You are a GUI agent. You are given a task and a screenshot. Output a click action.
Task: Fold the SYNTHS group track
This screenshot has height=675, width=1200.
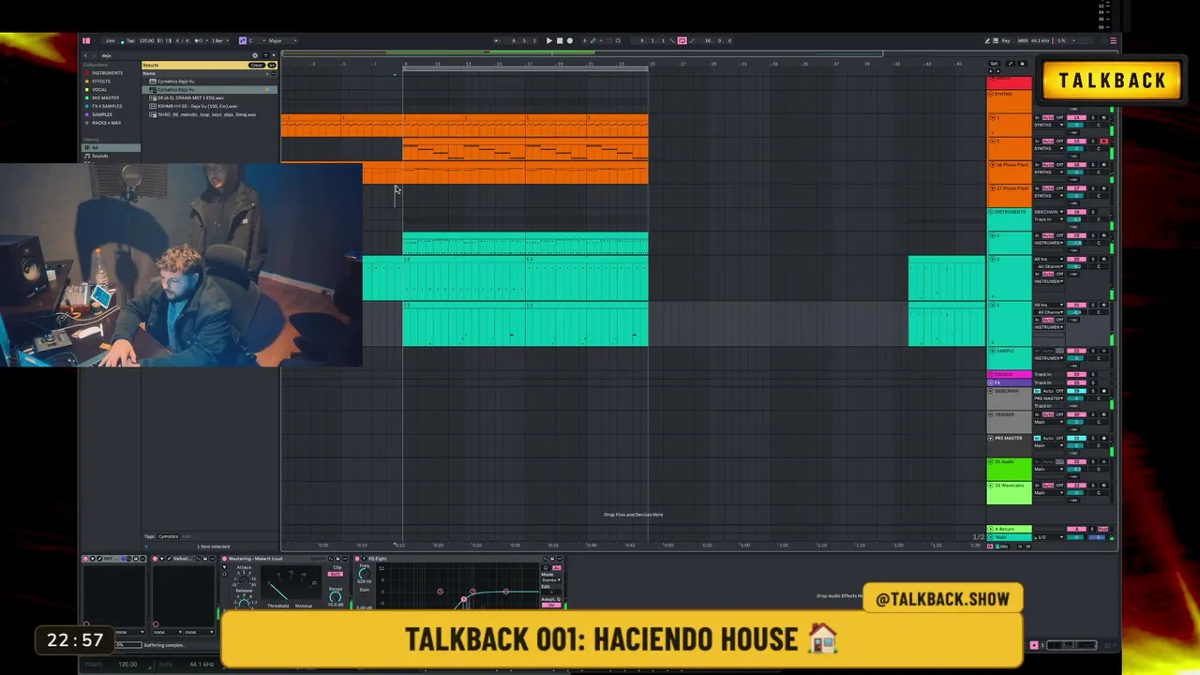click(991, 94)
